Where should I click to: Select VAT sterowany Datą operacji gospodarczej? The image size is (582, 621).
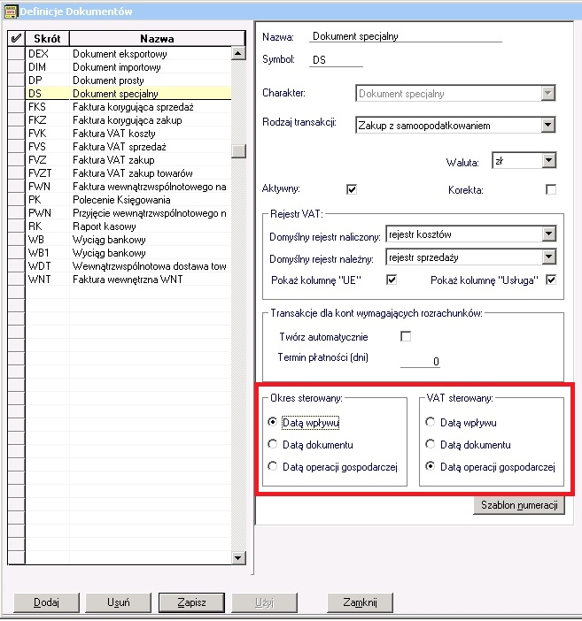coord(430,466)
